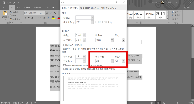Viewport: 194px width, 104px height.
Task: Click the help question mark in dialog
Action: (116, 2)
